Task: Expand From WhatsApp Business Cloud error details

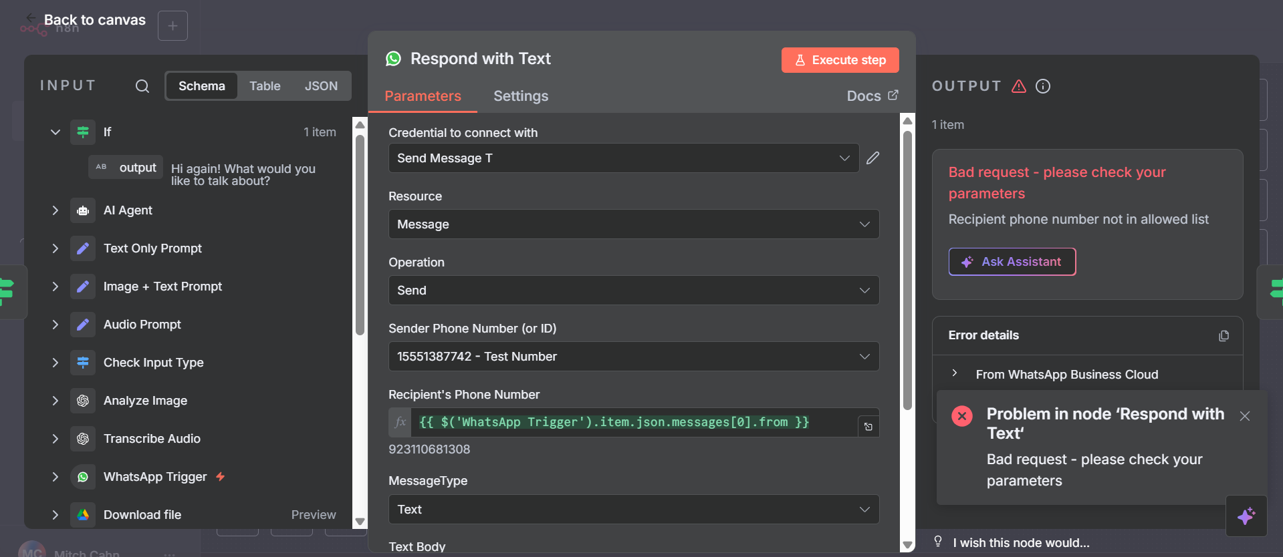Action: pyautogui.click(x=955, y=374)
